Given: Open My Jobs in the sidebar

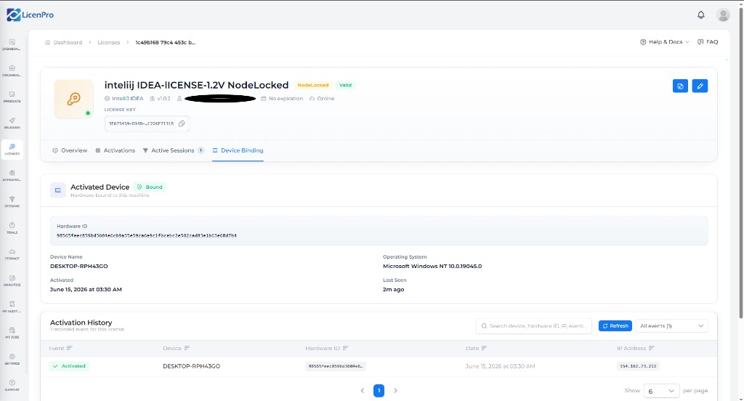Looking at the screenshot, I should [12, 333].
